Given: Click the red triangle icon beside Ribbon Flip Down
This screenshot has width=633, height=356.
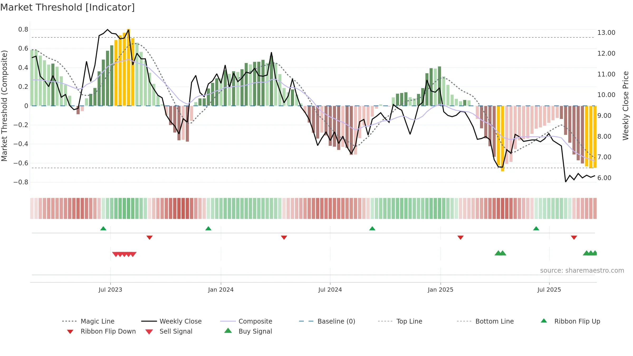Looking at the screenshot, I should click(70, 332).
